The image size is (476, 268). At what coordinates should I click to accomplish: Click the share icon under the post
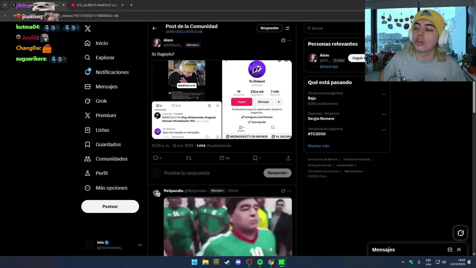[288, 158]
